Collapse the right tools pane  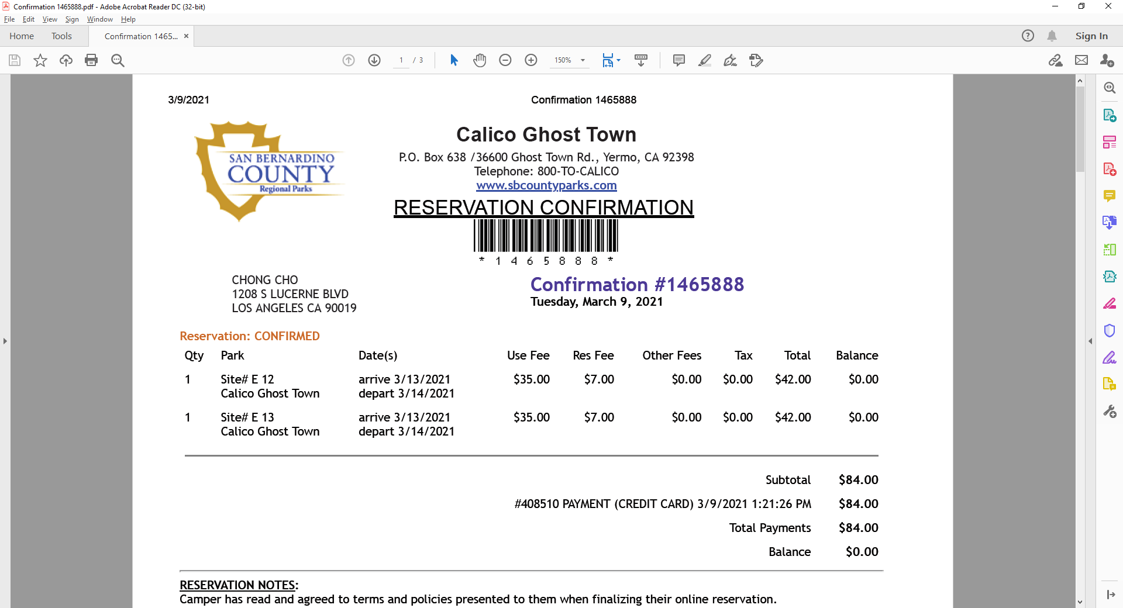(x=1090, y=341)
